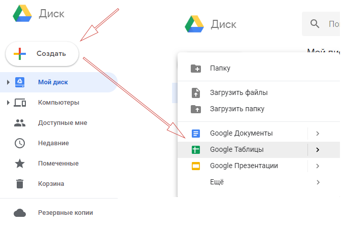Click the file upload icon
The height and width of the screenshot is (227, 344).
click(196, 92)
